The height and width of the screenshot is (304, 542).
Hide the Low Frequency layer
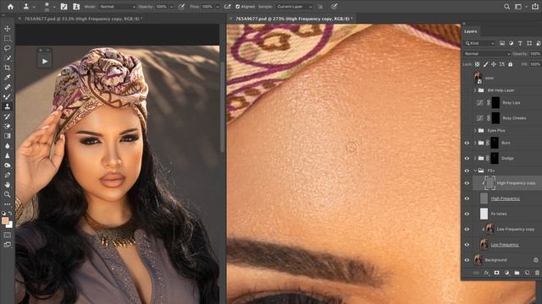467,245
